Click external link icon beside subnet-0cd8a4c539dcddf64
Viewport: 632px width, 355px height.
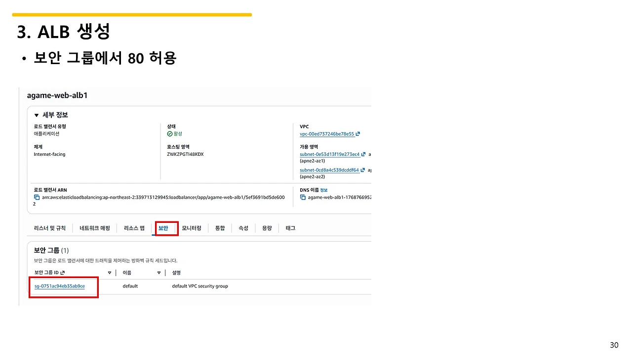point(362,170)
